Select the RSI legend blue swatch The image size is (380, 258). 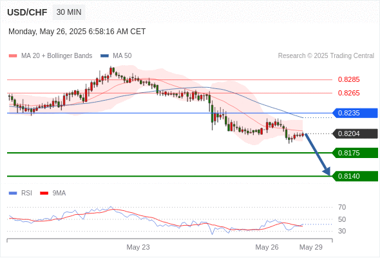[x=13, y=193]
